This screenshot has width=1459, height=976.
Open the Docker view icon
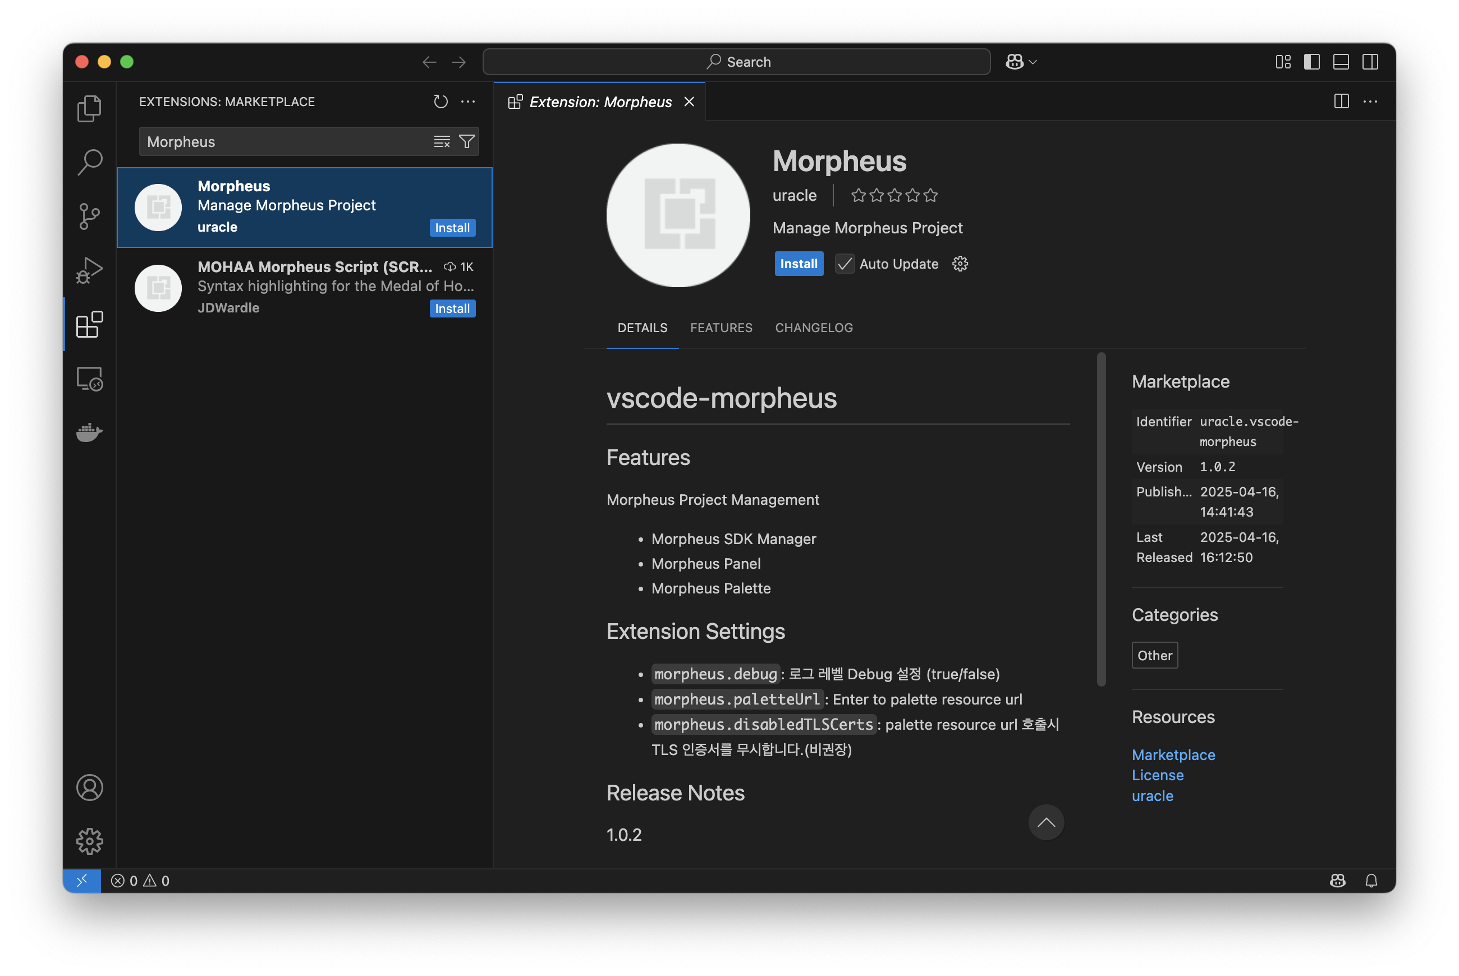point(89,432)
